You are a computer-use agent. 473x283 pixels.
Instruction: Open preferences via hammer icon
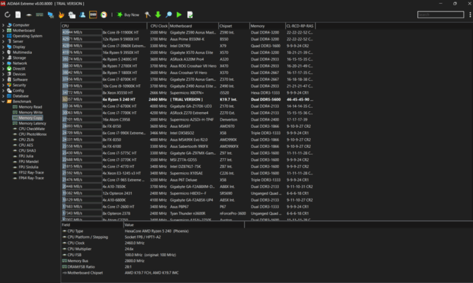(x=147, y=14)
